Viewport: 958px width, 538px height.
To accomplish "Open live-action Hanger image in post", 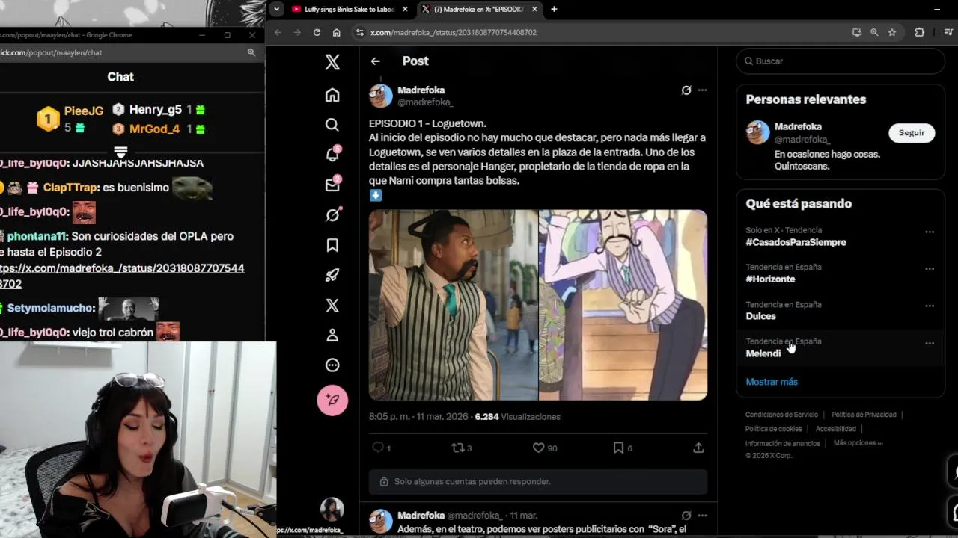I will pyautogui.click(x=453, y=305).
